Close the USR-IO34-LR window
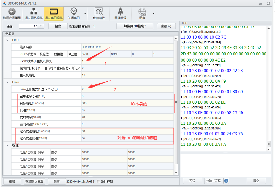Screen dimensions: 275x187 (268, 4)
